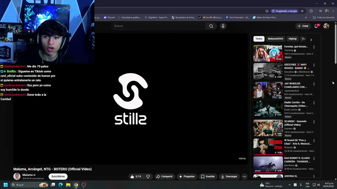This screenshot has height=189, width=337.
Task: Click the Descargar download button
Action: coord(229,176)
